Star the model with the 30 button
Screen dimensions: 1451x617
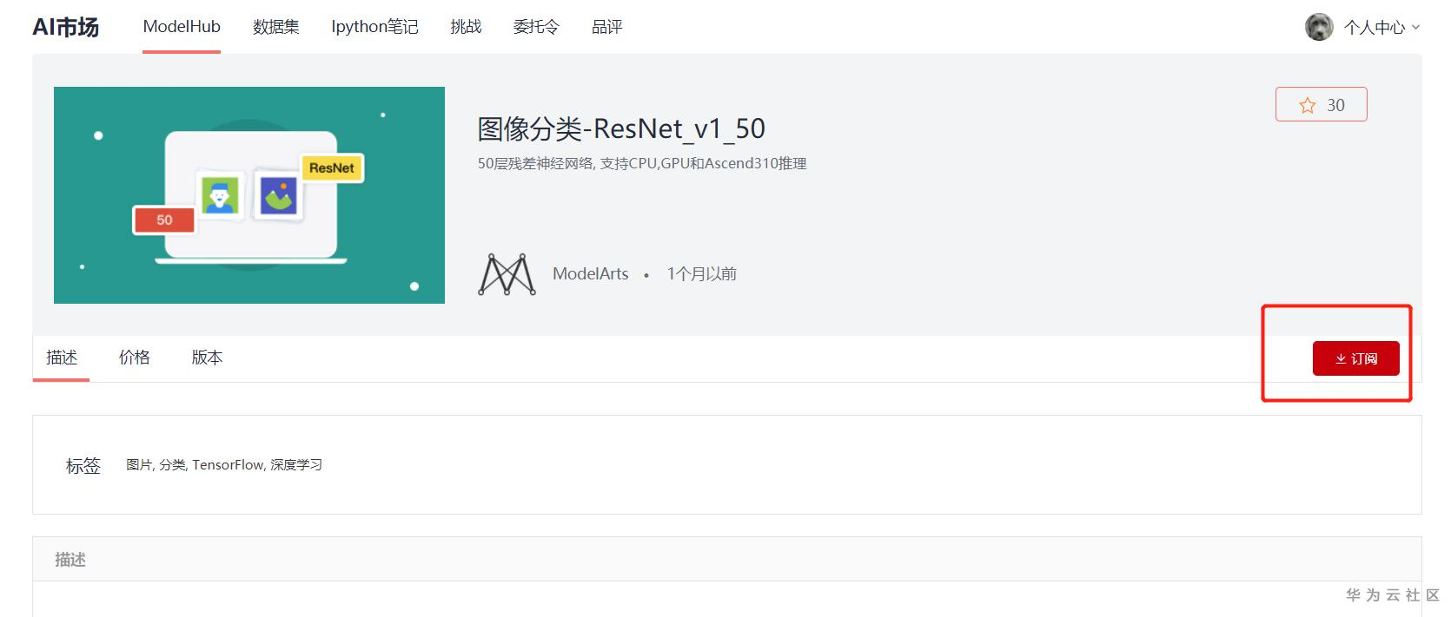tap(1321, 104)
